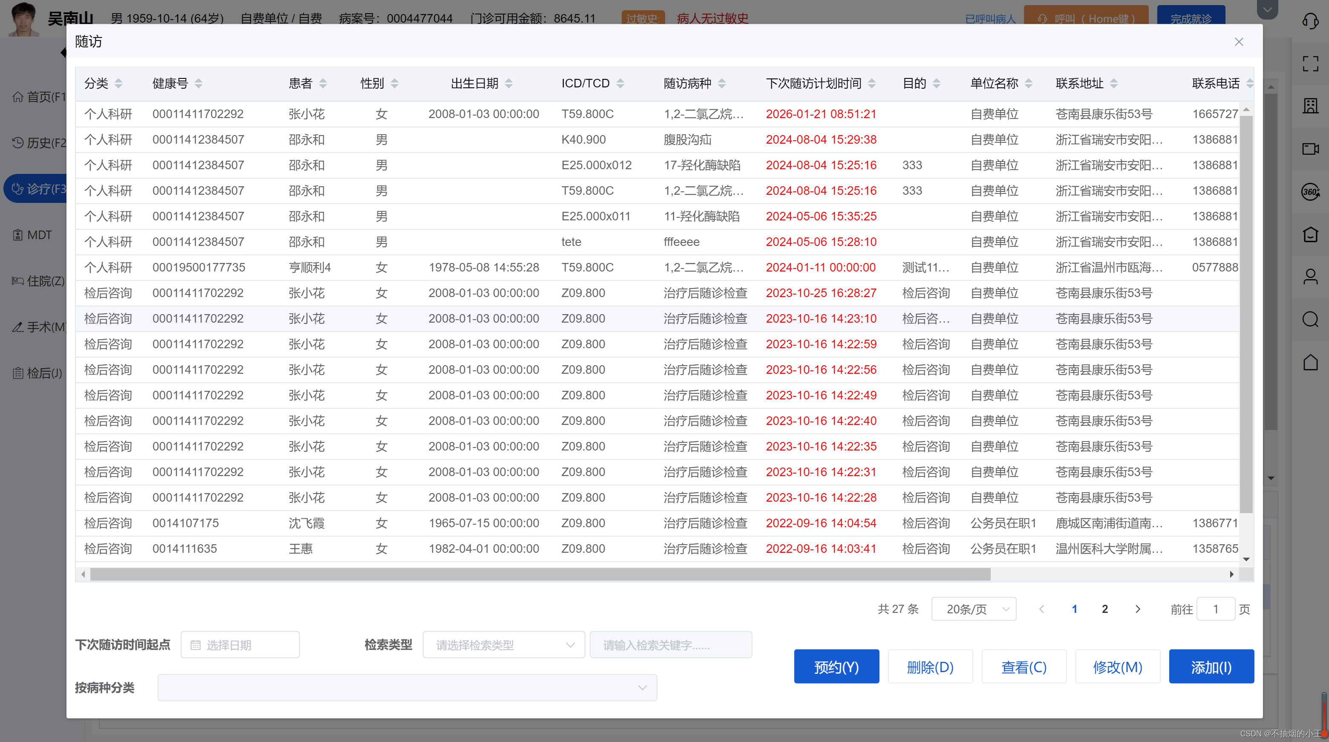The width and height of the screenshot is (1329, 742).
Task: Click the next page arrow
Action: 1138,609
